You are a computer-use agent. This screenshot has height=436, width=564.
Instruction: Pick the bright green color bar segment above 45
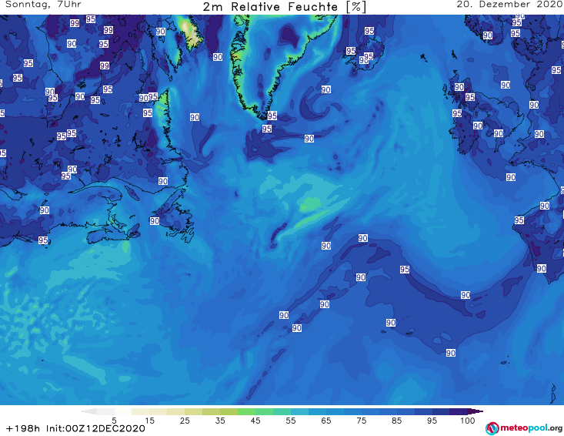(246, 411)
